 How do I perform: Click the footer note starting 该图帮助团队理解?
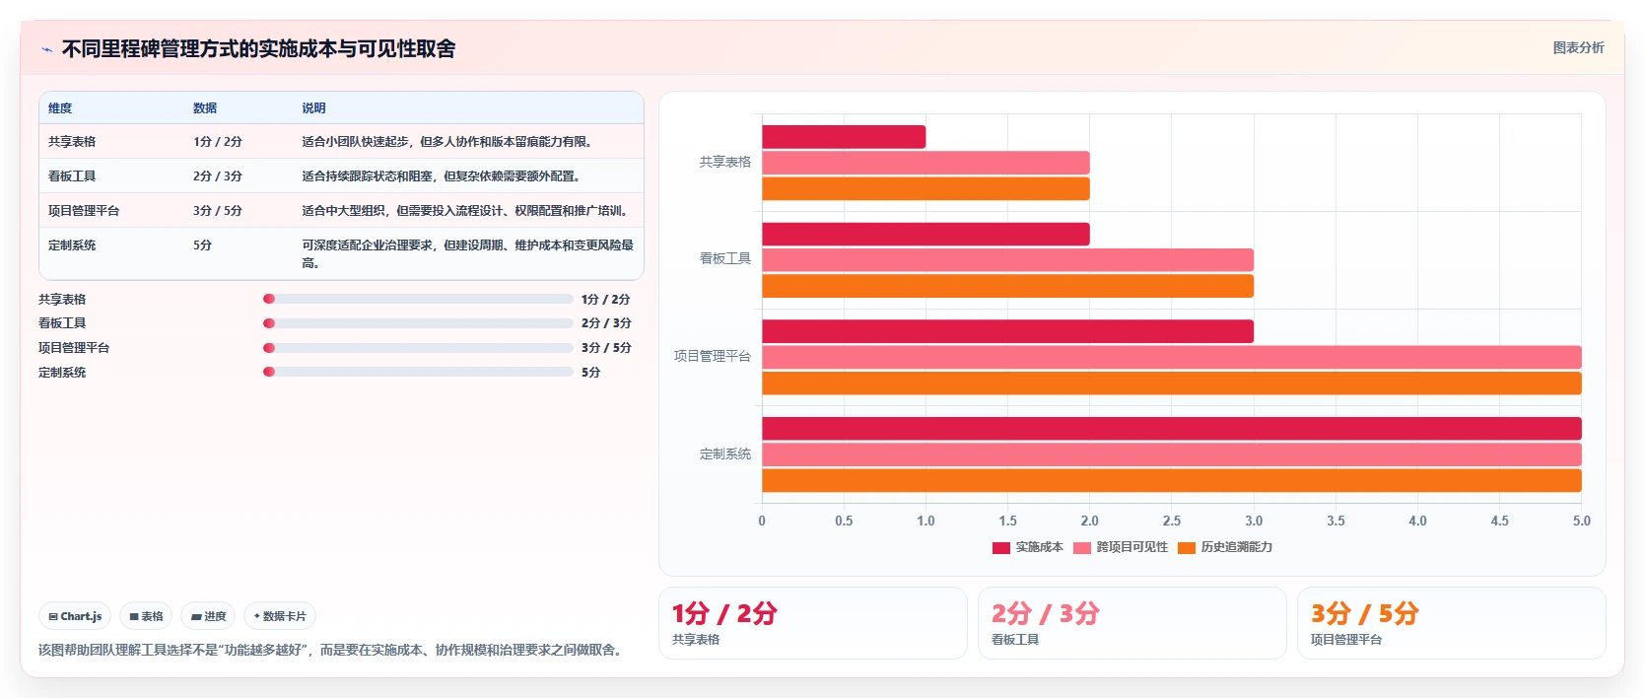click(333, 650)
